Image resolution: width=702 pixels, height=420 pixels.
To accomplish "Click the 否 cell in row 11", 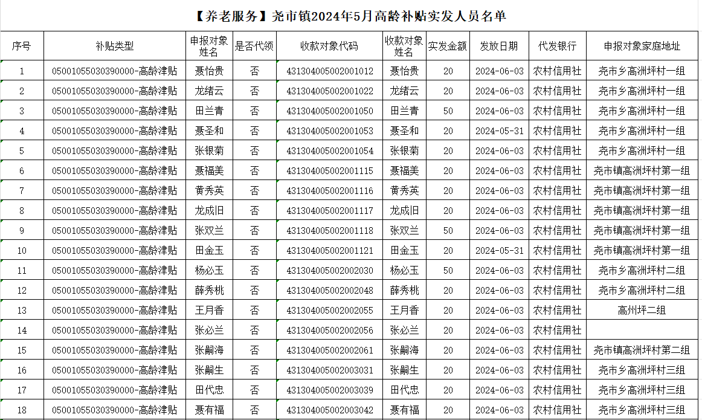I will click(x=254, y=271).
